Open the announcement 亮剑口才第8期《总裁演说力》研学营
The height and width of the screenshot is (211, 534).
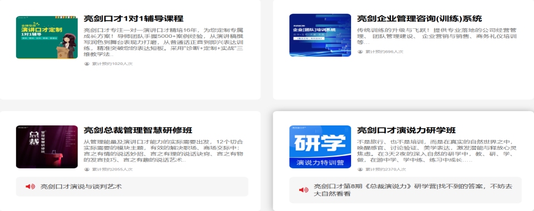(x=413, y=190)
